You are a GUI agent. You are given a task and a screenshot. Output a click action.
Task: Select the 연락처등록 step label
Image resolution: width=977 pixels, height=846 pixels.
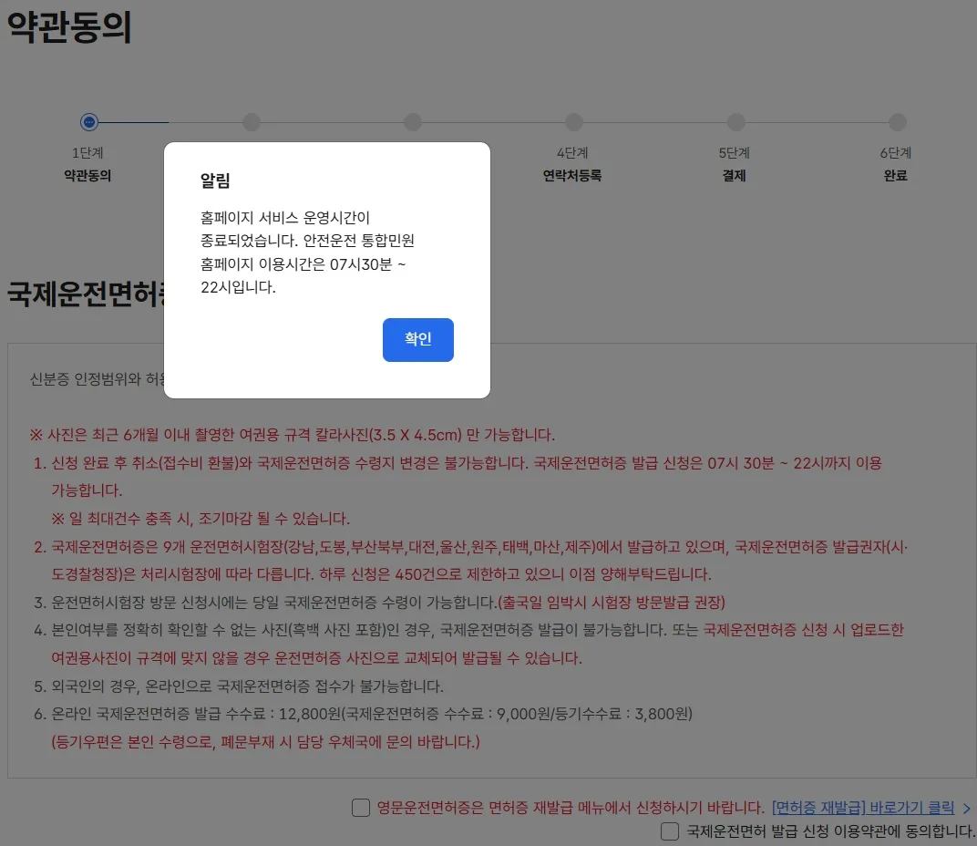click(x=572, y=175)
